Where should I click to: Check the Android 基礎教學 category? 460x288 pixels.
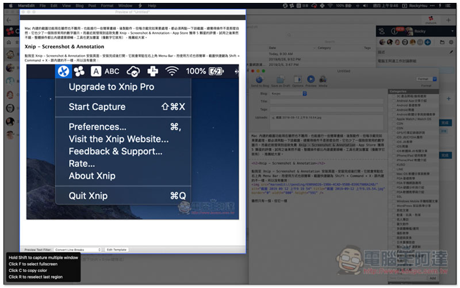[x=394, y=105]
